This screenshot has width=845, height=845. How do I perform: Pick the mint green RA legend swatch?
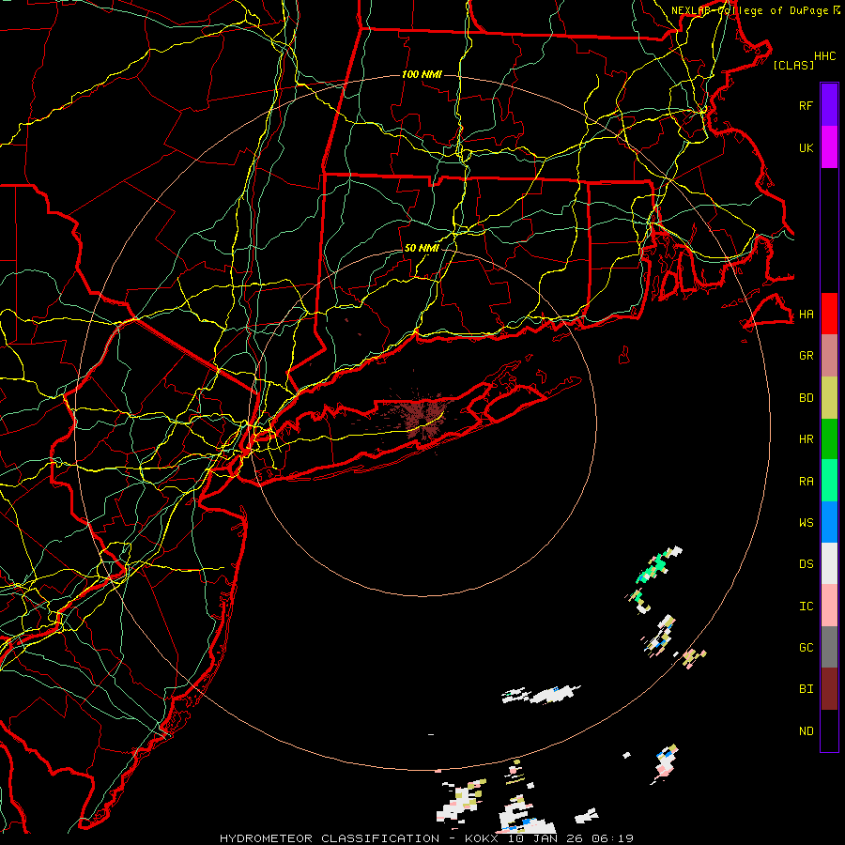829,481
